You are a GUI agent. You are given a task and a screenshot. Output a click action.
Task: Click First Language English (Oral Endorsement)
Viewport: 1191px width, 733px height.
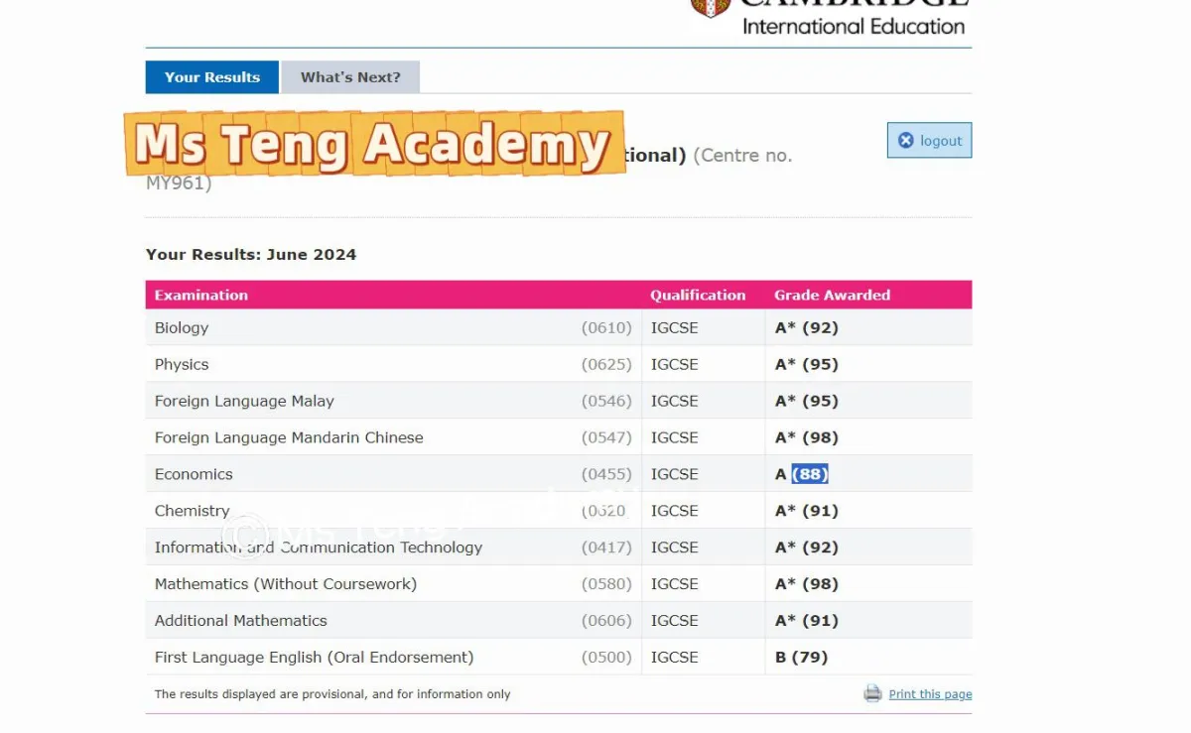(314, 658)
